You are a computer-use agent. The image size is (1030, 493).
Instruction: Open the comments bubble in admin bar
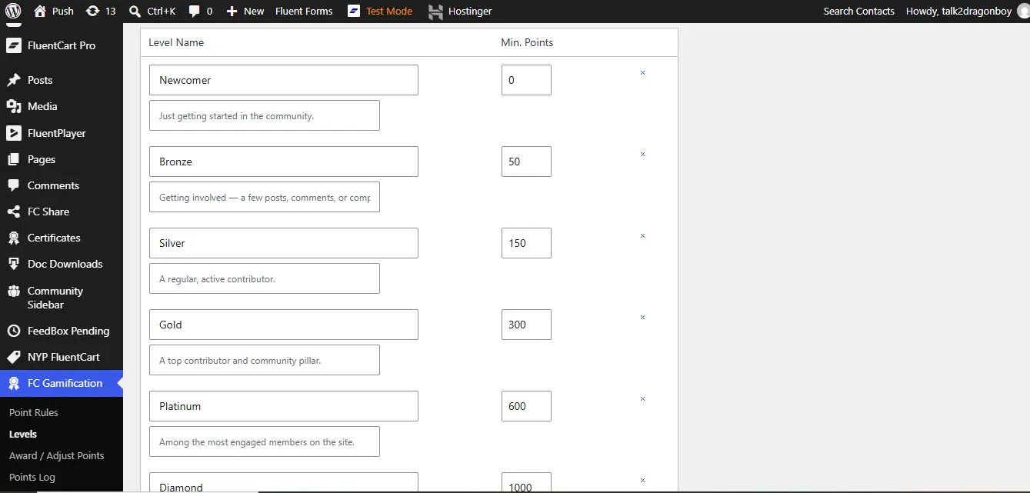[x=194, y=11]
